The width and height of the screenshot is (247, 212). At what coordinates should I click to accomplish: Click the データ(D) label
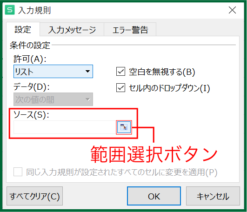click(x=32, y=87)
